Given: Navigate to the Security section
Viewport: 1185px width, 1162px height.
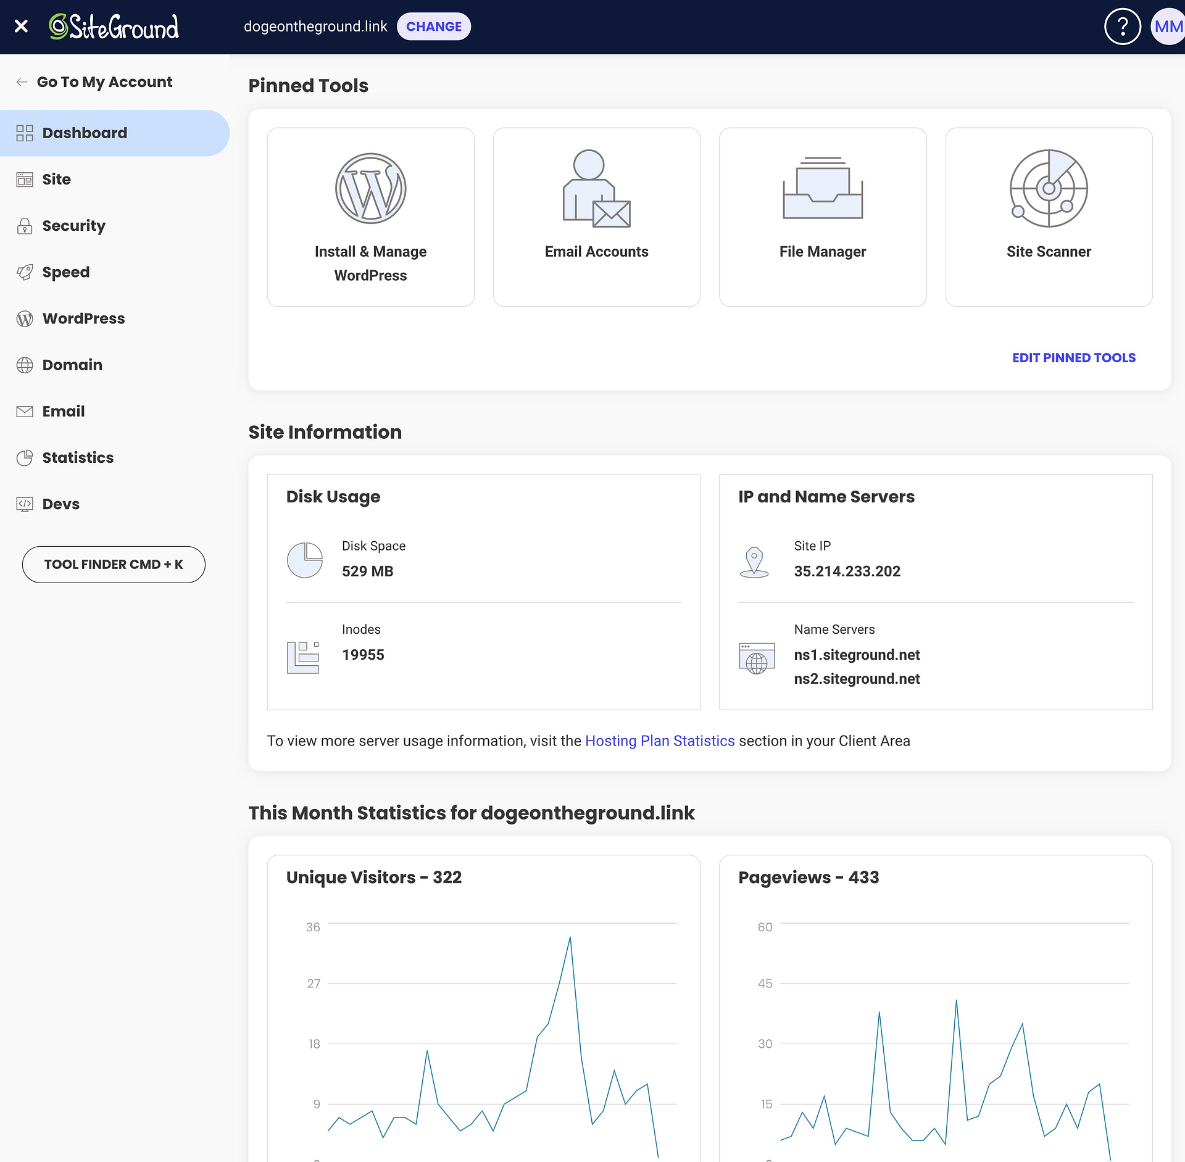Looking at the screenshot, I should pyautogui.click(x=73, y=226).
